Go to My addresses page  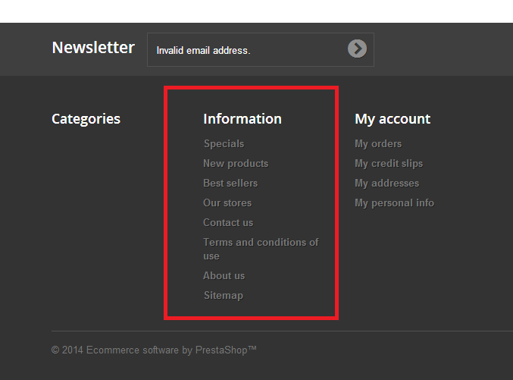[386, 183]
